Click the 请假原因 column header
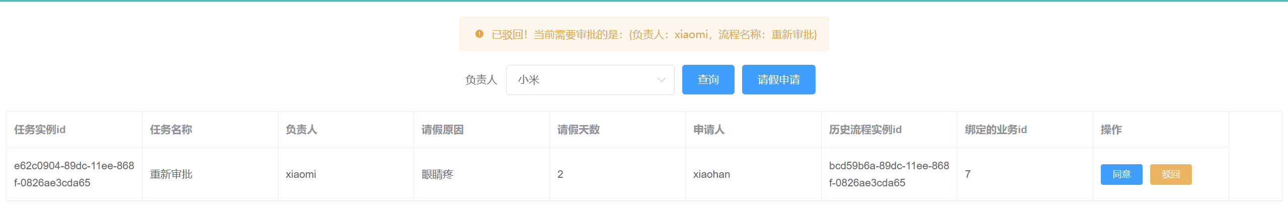 coord(443,130)
